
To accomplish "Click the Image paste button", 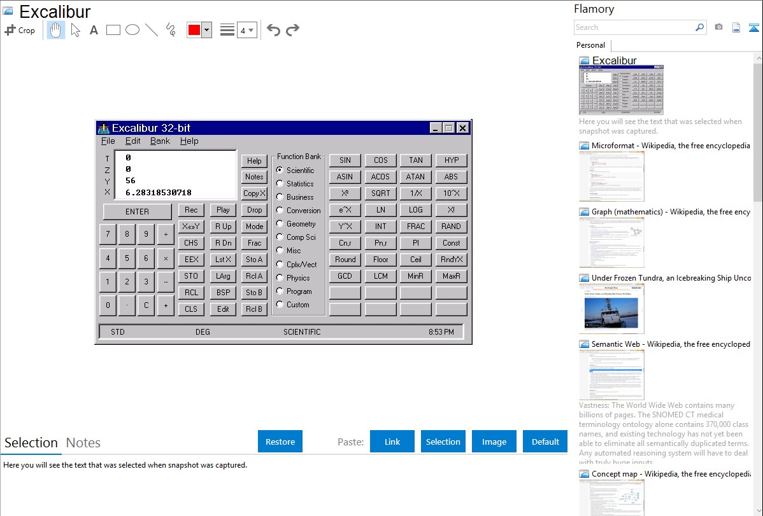I will pyautogui.click(x=494, y=442).
